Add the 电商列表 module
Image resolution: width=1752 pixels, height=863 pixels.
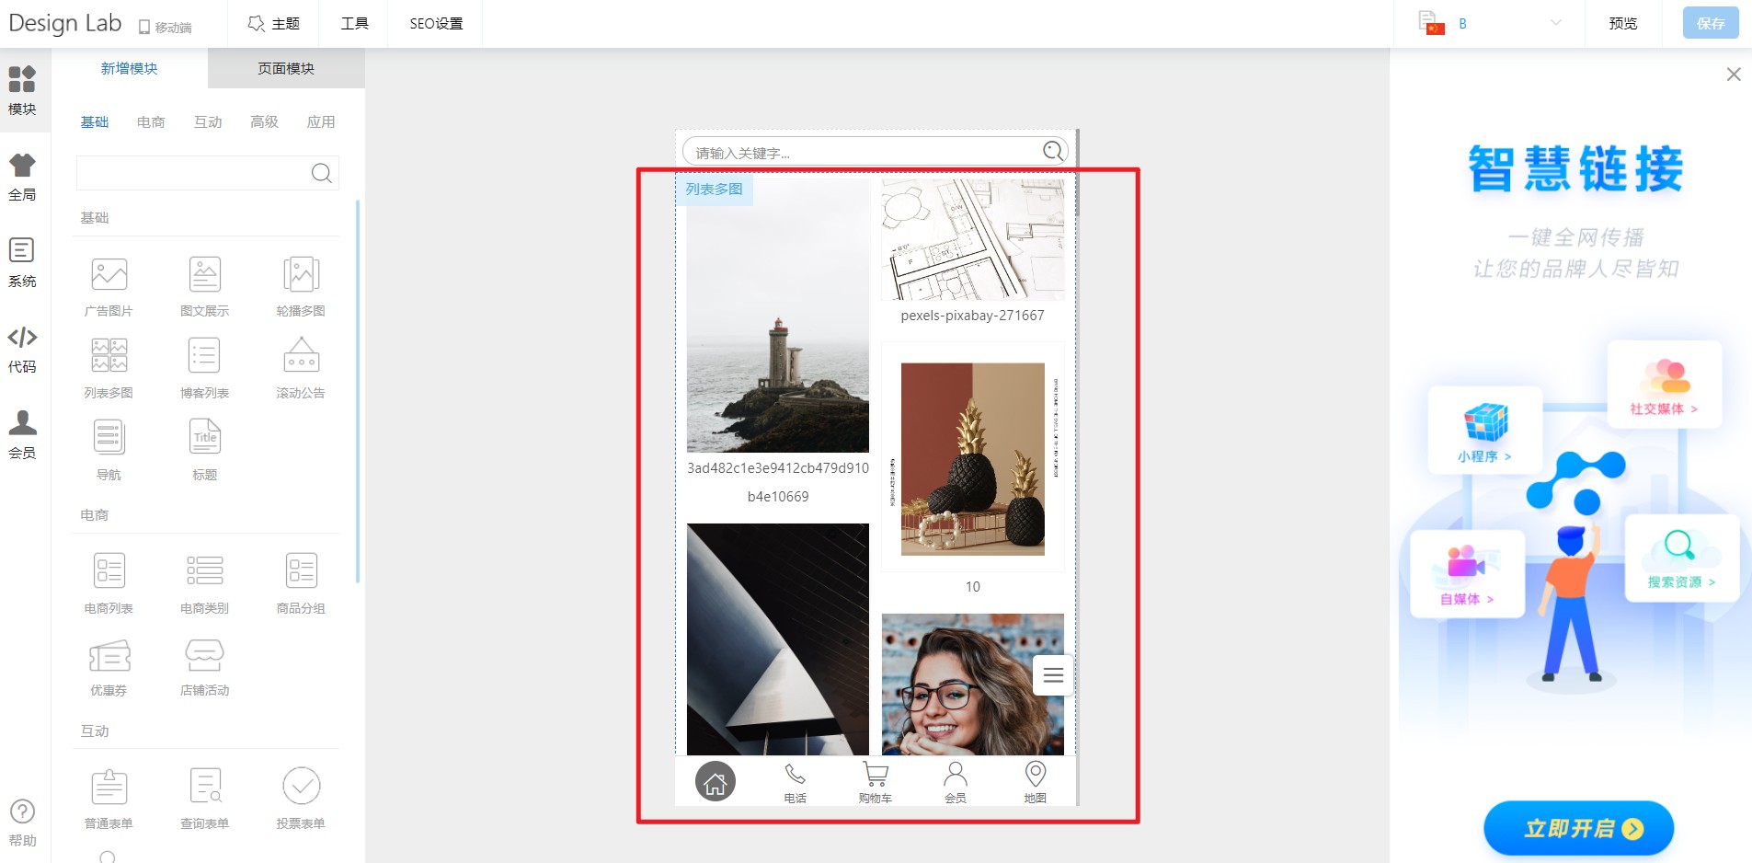109,583
